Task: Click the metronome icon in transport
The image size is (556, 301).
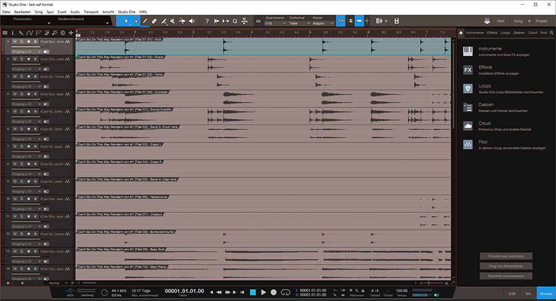Action: click(363, 291)
